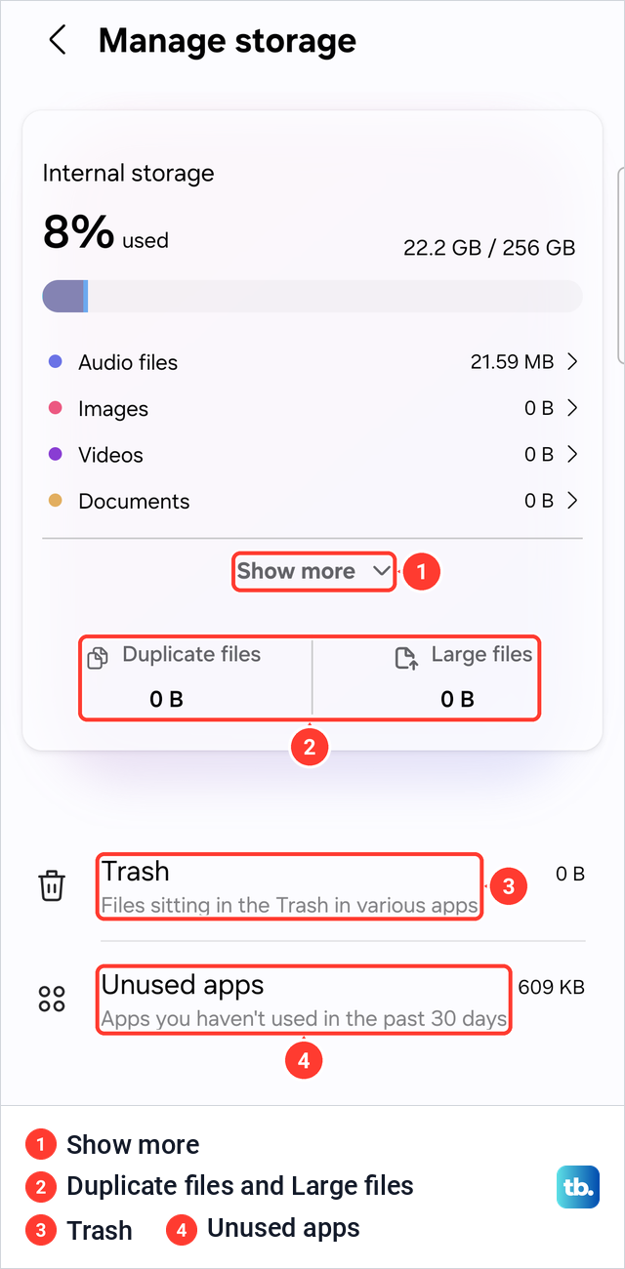The width and height of the screenshot is (625, 1269).
Task: Click "Apps you haven't used" description
Action: 304,1020
